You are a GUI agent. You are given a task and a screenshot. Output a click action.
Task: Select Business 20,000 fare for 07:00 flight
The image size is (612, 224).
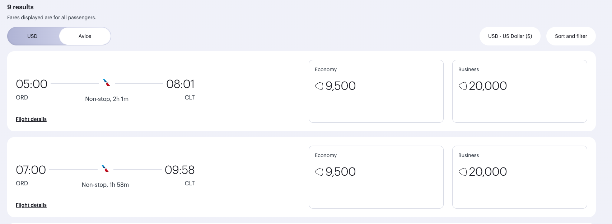tap(519, 177)
